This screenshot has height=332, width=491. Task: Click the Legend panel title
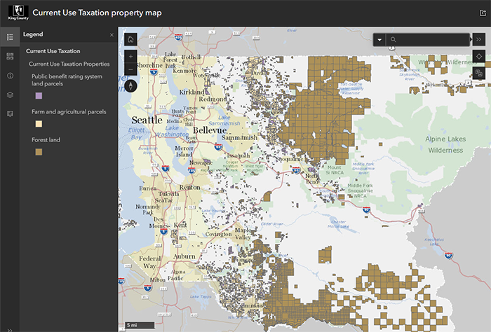[33, 34]
